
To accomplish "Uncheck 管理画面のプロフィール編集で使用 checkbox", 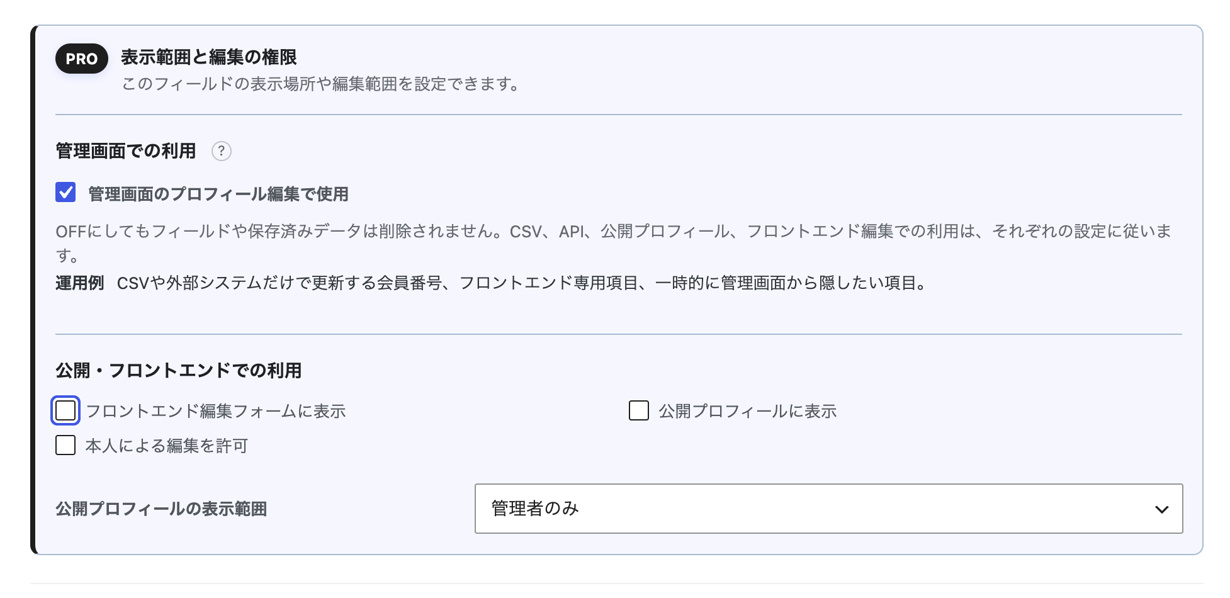I will (x=65, y=192).
